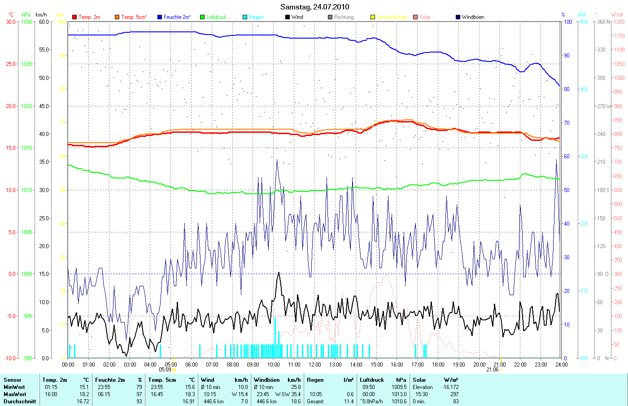628x406 pixels.
Task: Click the blue Feuchte 2m legend square
Action: pos(160,17)
